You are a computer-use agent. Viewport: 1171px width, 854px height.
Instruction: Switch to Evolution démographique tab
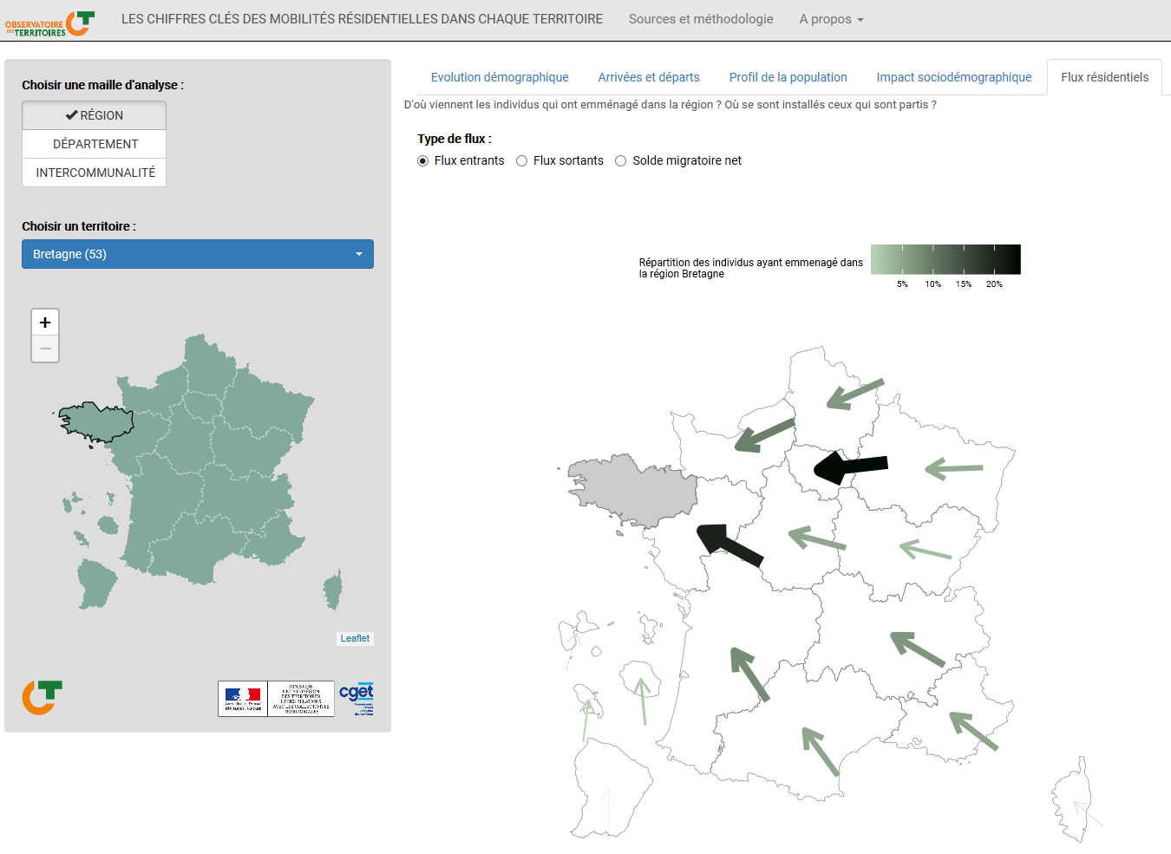(x=500, y=77)
